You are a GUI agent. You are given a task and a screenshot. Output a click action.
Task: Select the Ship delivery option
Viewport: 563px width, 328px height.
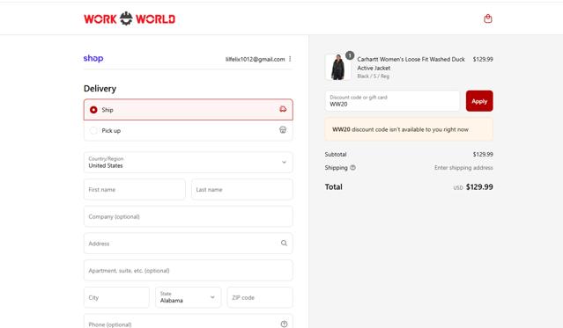point(189,110)
